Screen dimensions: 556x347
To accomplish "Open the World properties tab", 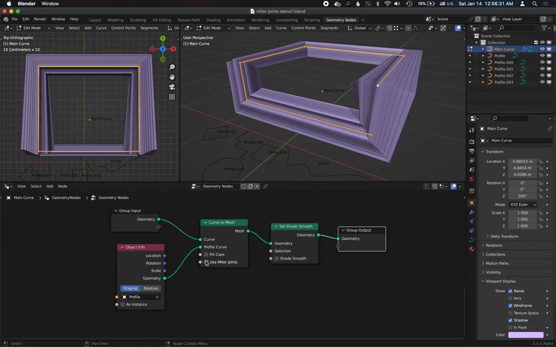I will [472, 179].
